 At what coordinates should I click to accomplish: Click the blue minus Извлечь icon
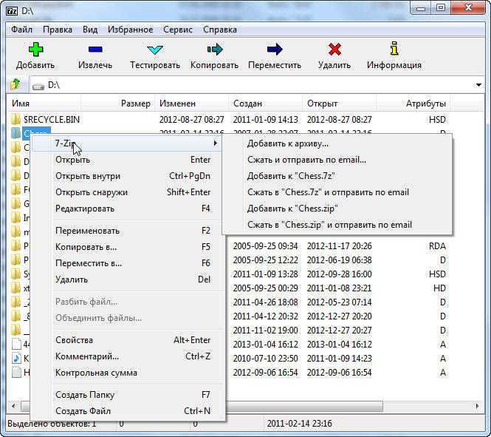(x=95, y=50)
